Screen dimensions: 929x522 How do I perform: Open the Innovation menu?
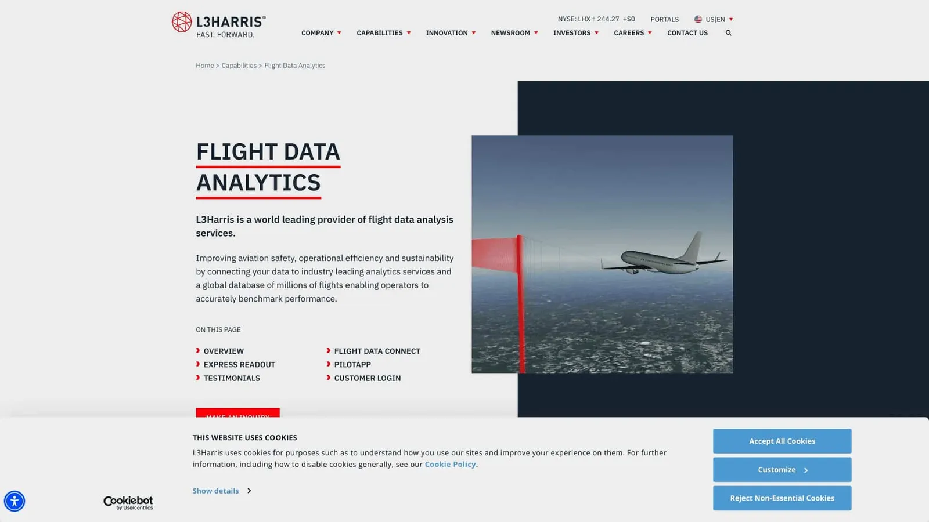[447, 33]
